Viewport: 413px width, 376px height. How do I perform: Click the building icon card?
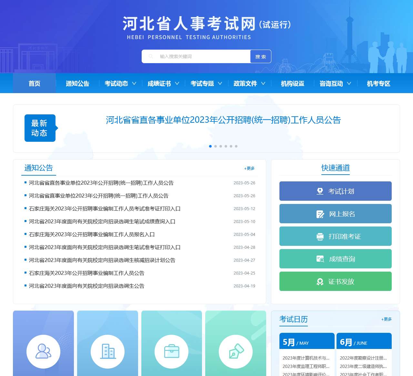(107, 352)
